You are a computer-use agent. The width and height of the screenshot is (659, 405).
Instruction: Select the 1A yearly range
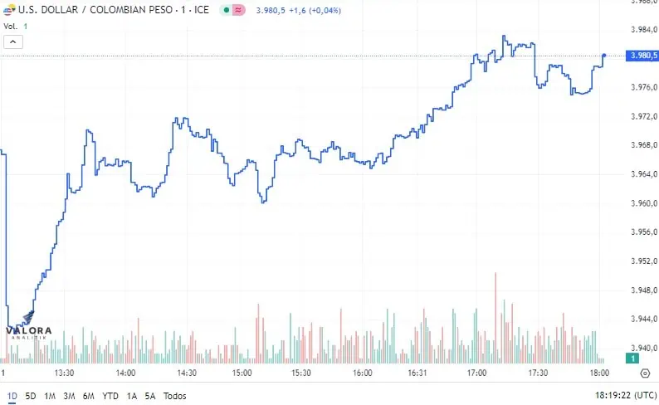132,396
